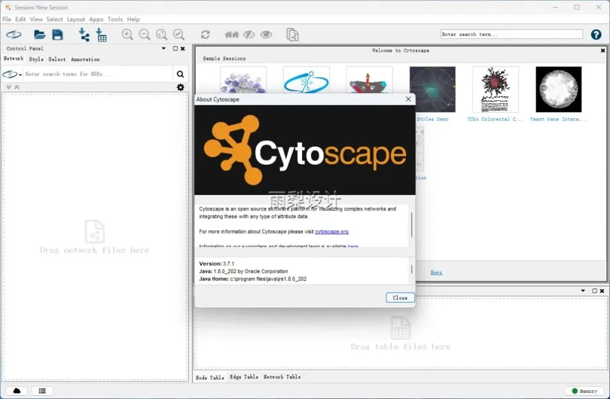This screenshot has height=399, width=610.
Task: Open the Tools menu
Action: click(x=115, y=19)
